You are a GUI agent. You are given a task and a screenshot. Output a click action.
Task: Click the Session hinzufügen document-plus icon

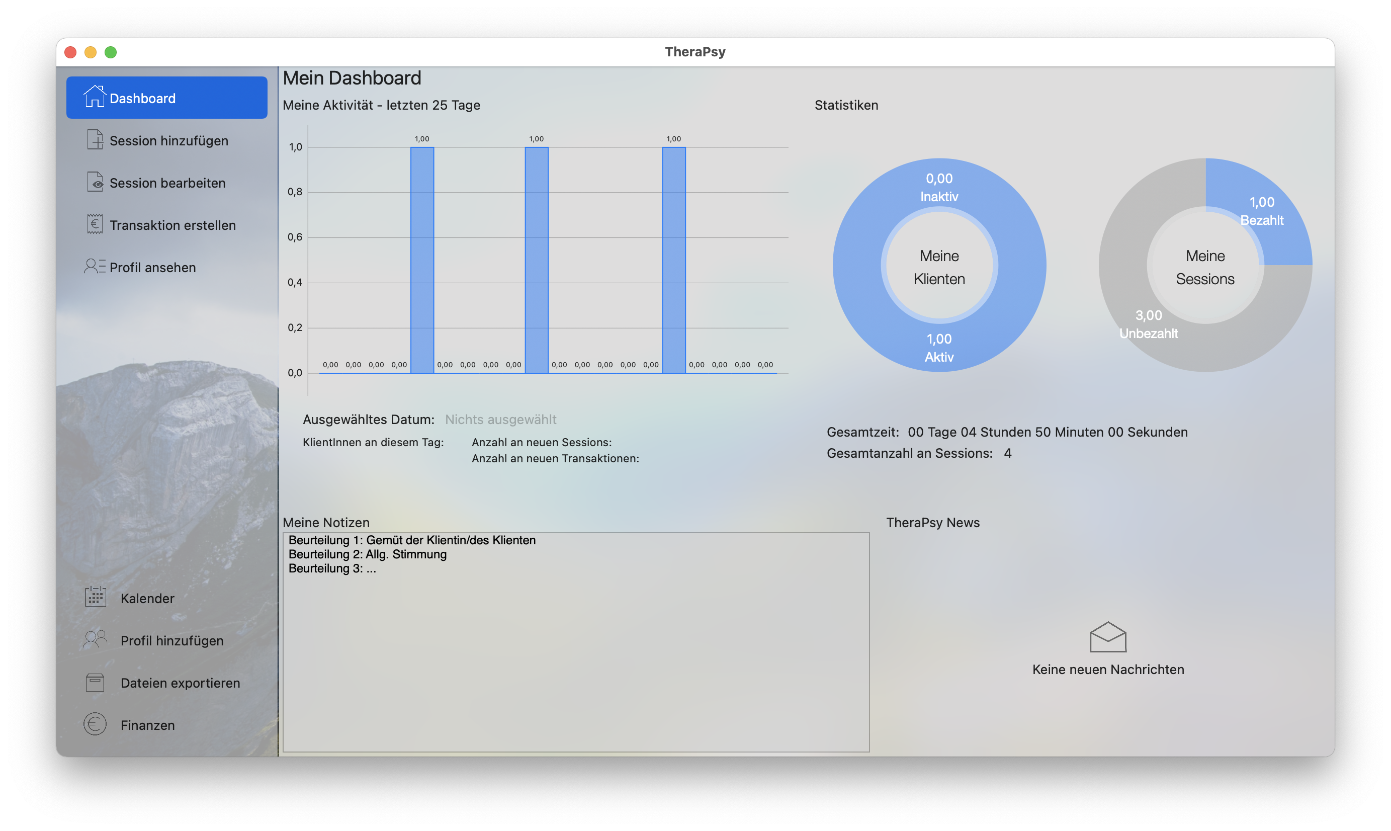95,139
